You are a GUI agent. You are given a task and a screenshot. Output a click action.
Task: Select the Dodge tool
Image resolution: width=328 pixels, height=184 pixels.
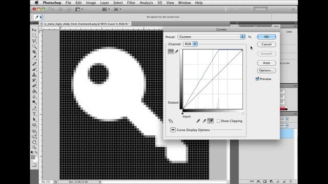coord(34,102)
